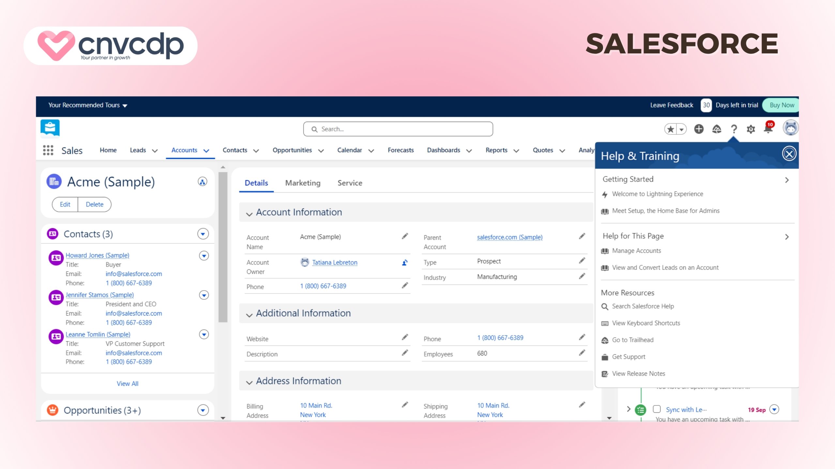This screenshot has width=835, height=469.
Task: Open your profile avatar icon
Action: point(790,128)
